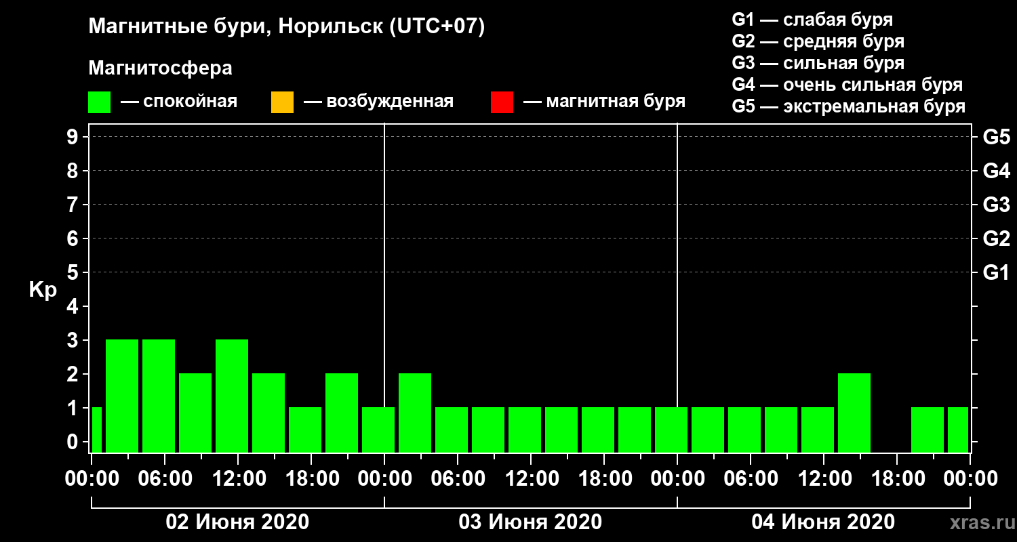Click the 12:00 time label on 03 Июня
The width and height of the screenshot is (1017, 542).
click(531, 478)
